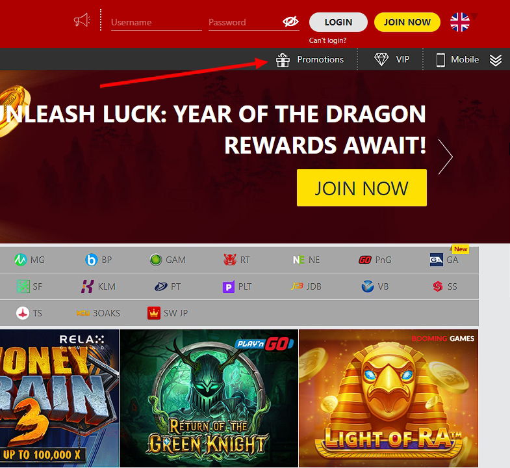Select the BP provider icon
Viewport: 510px width, 468px height.
(x=98, y=260)
